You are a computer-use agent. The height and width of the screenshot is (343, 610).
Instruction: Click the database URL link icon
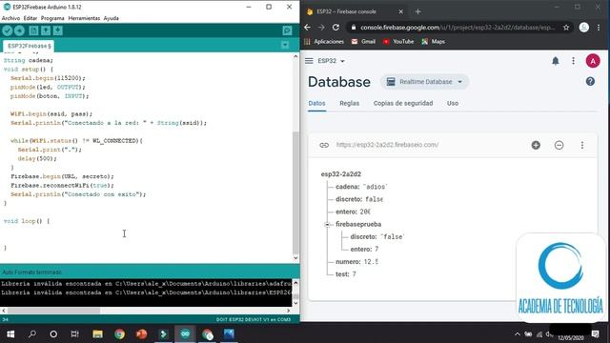click(x=324, y=145)
